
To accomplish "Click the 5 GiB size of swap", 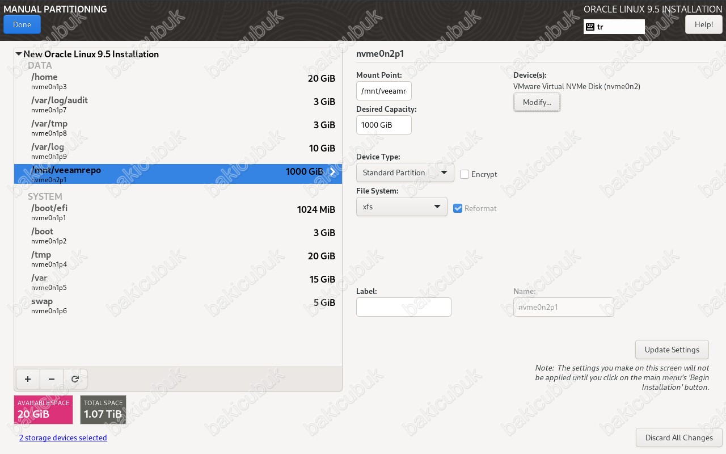I will tap(324, 302).
